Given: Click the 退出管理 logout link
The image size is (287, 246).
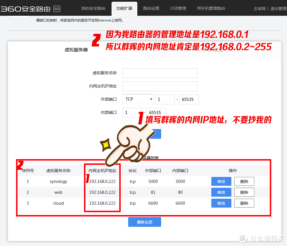Looking at the screenshot, I should pos(278,9).
